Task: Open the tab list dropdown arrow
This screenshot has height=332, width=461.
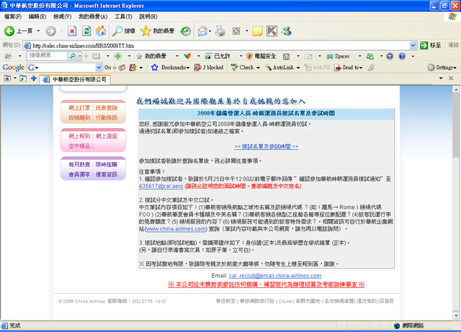Action: pyautogui.click(x=441, y=78)
